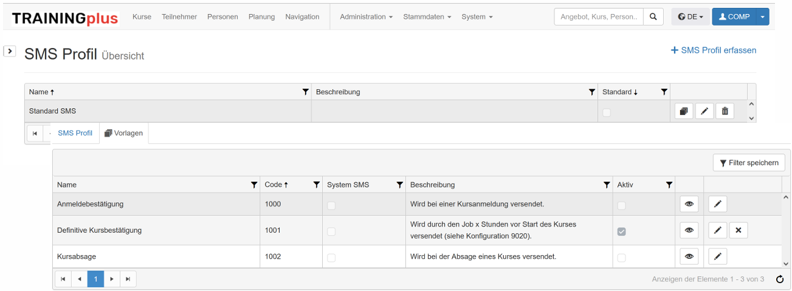Preview the Anmeldebestätigung template via eye icon
The width and height of the screenshot is (792, 291).
[x=689, y=204]
